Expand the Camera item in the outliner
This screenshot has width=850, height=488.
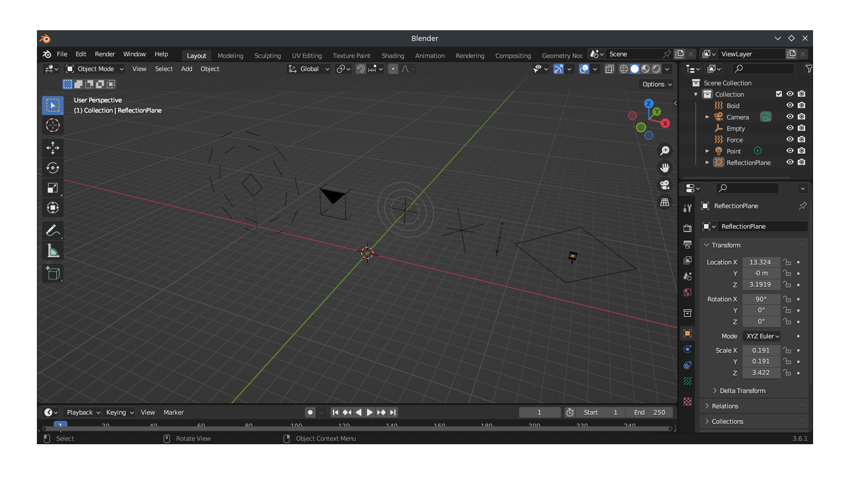(707, 117)
